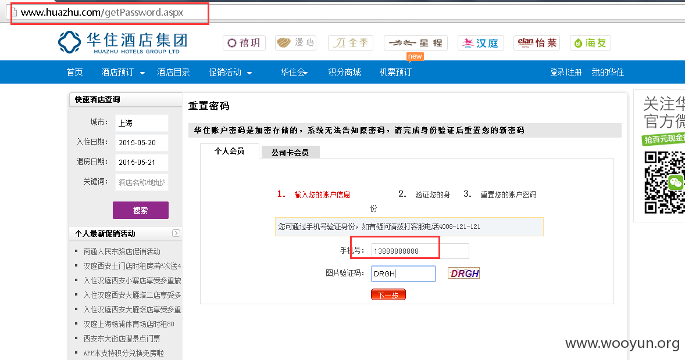685x360 pixels.
Task: Click the 关键词 hotel name input
Action: tap(142, 182)
